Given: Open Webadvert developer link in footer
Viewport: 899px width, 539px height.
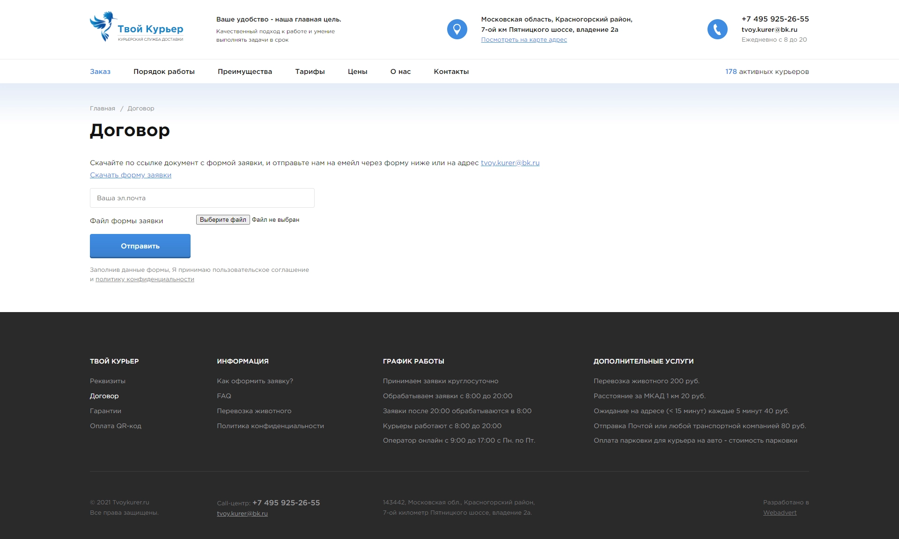Looking at the screenshot, I should (x=780, y=513).
